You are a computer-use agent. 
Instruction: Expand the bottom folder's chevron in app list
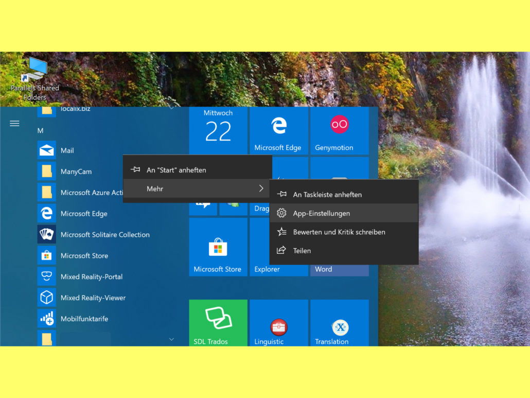(171, 339)
